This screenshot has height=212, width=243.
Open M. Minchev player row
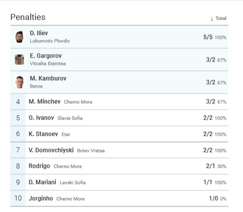(x=119, y=102)
